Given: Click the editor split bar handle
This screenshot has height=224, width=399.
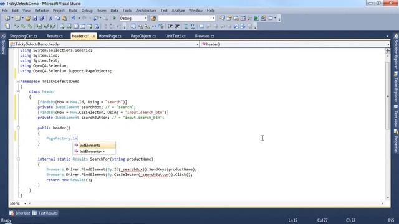Looking at the screenshot, I should [388, 50].
